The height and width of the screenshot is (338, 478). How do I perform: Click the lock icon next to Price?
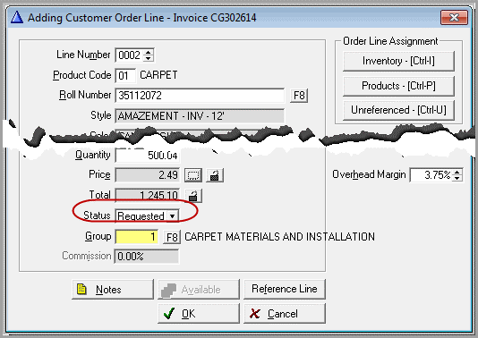[215, 175]
